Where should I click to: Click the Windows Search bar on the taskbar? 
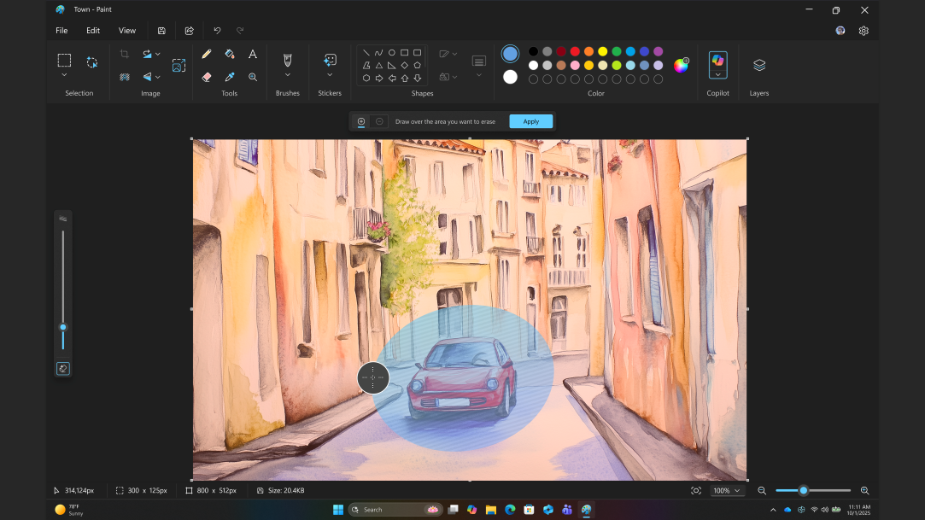(395, 509)
